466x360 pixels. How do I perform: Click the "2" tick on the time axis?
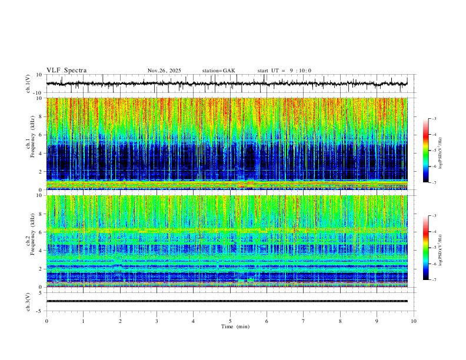120,321
